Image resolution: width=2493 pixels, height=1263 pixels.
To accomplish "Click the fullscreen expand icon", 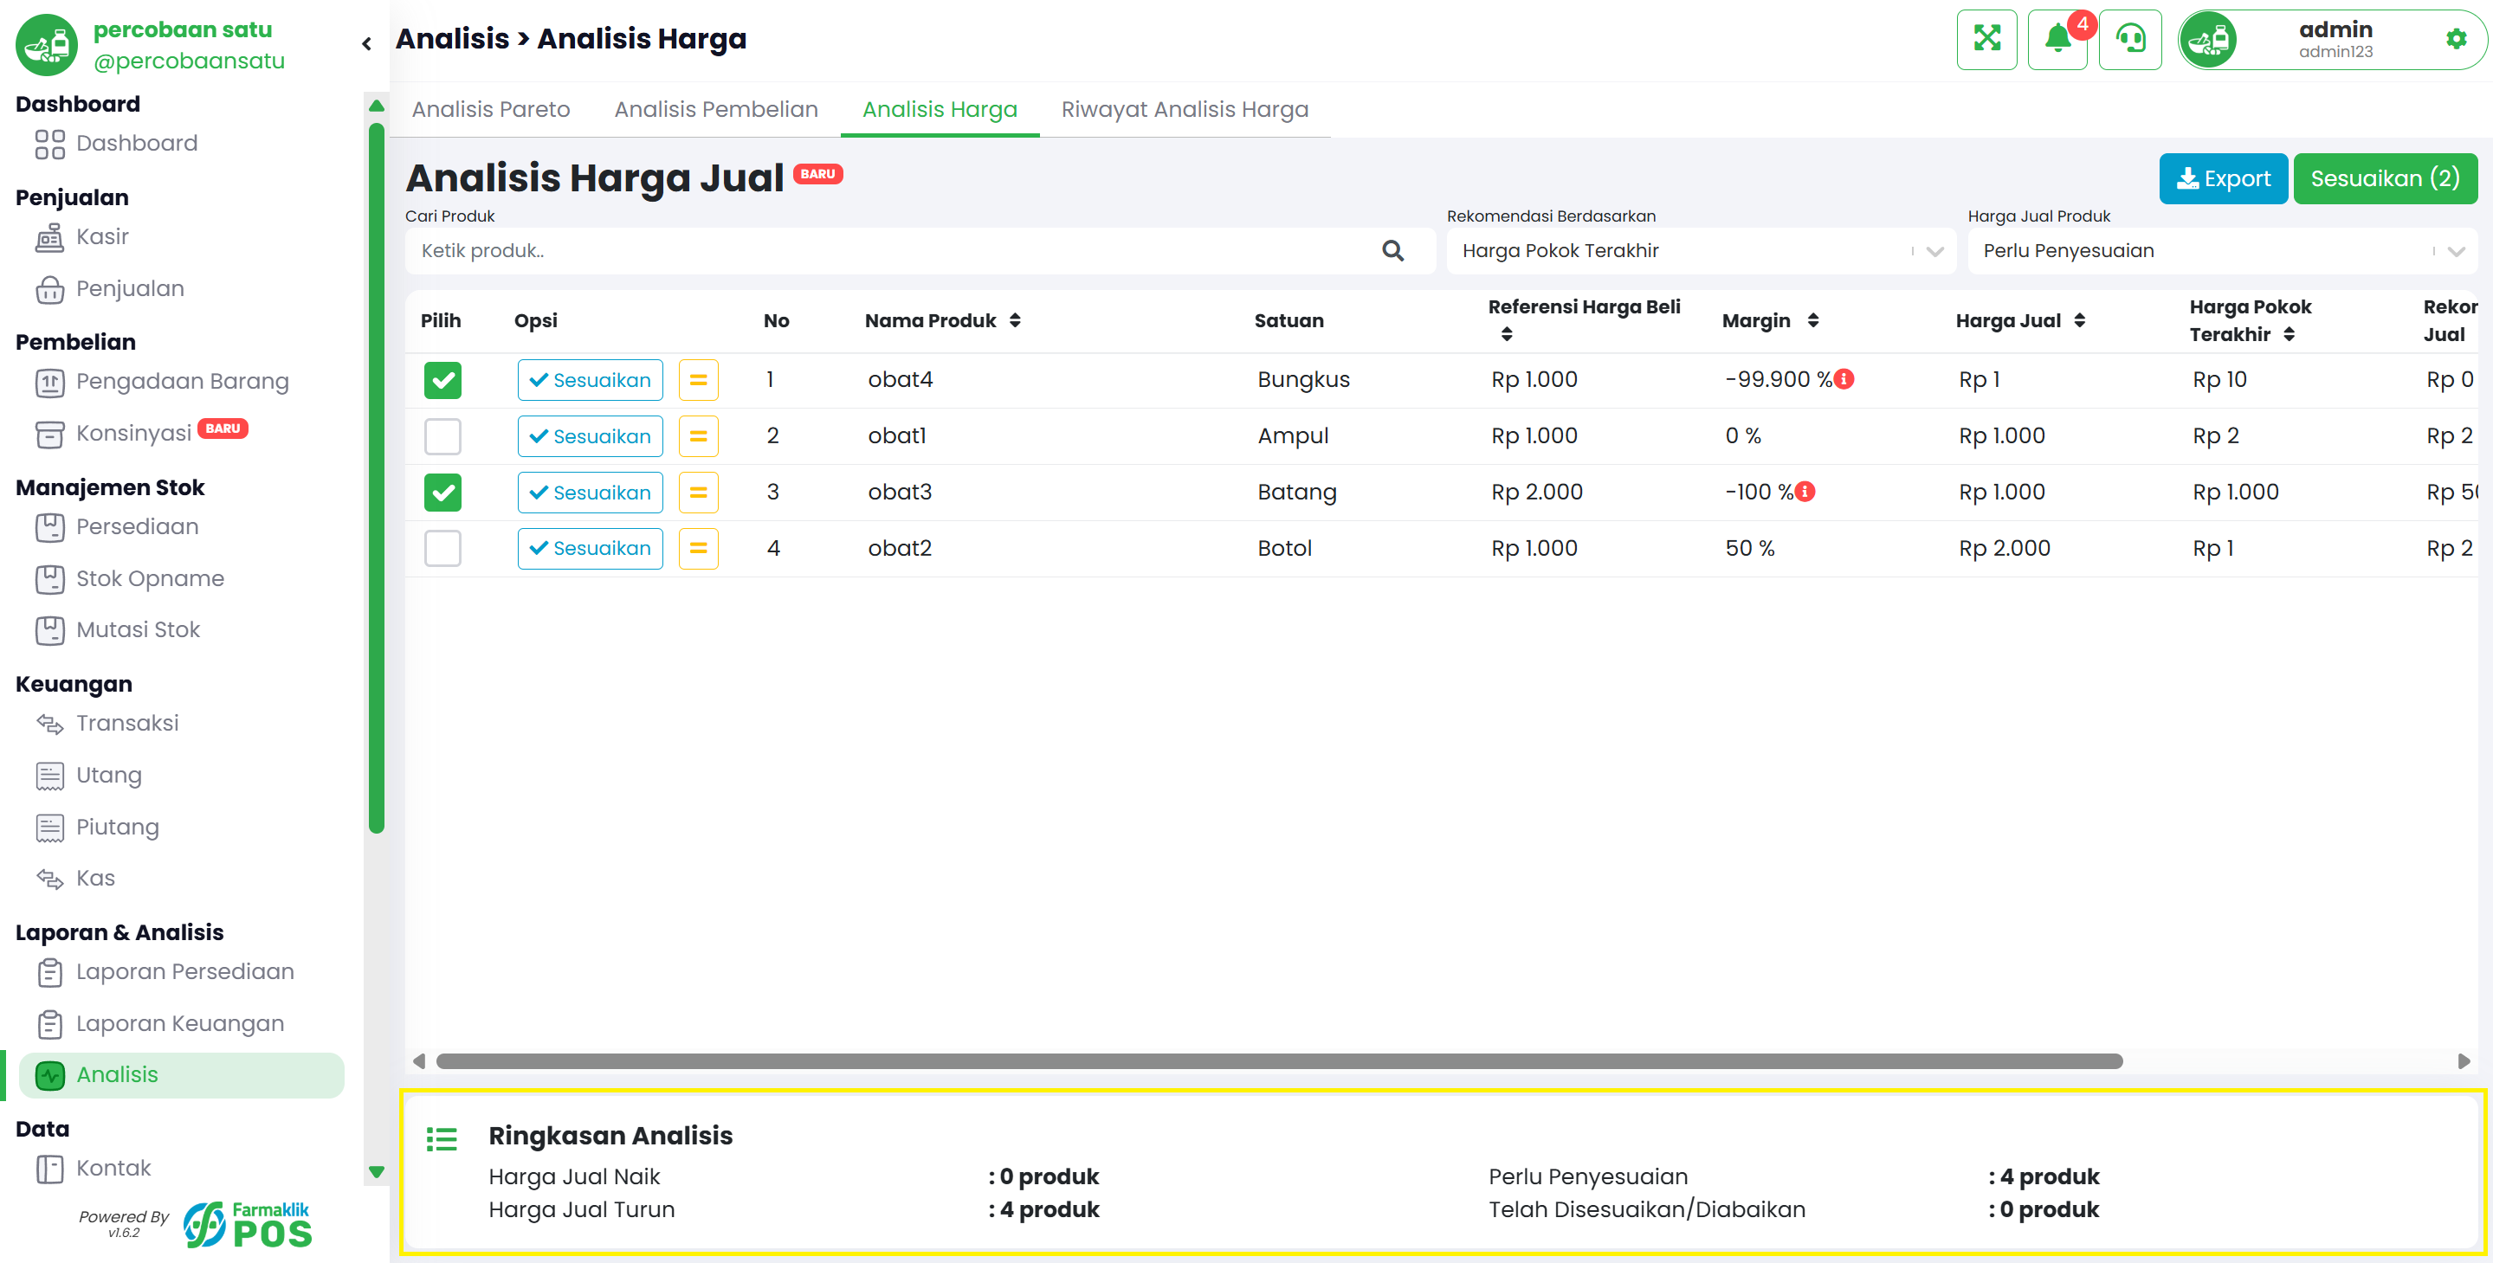I will [x=1986, y=40].
